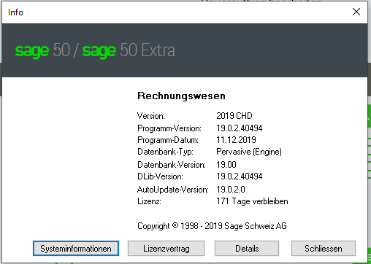Click the Programm-Version value 19.0.2.40494
Viewport: 371px width, 264px height.
point(240,128)
